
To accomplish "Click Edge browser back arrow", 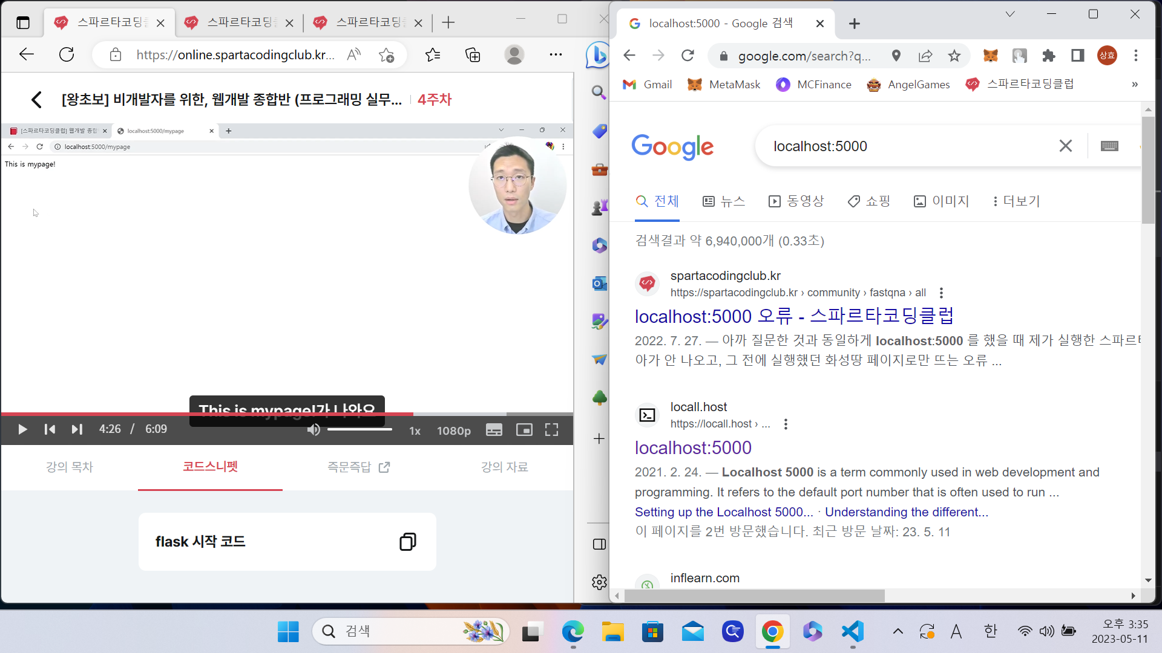I will pyautogui.click(x=27, y=54).
